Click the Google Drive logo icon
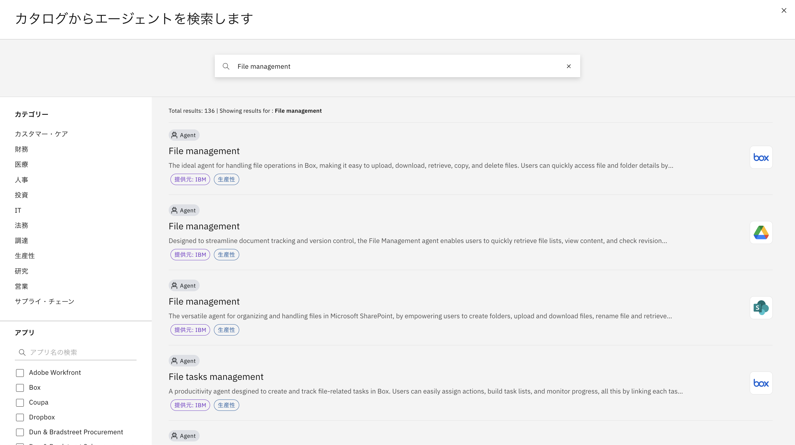The image size is (795, 445). [x=761, y=233]
